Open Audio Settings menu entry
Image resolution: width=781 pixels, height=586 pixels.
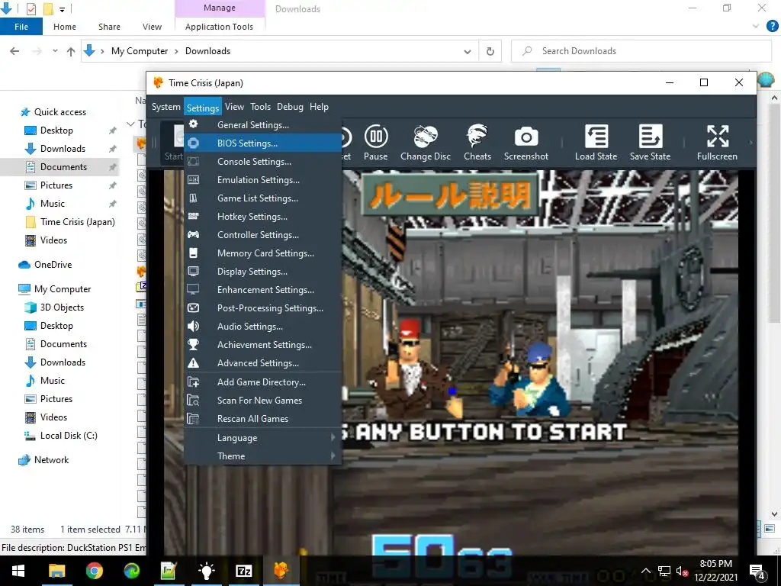263,327
